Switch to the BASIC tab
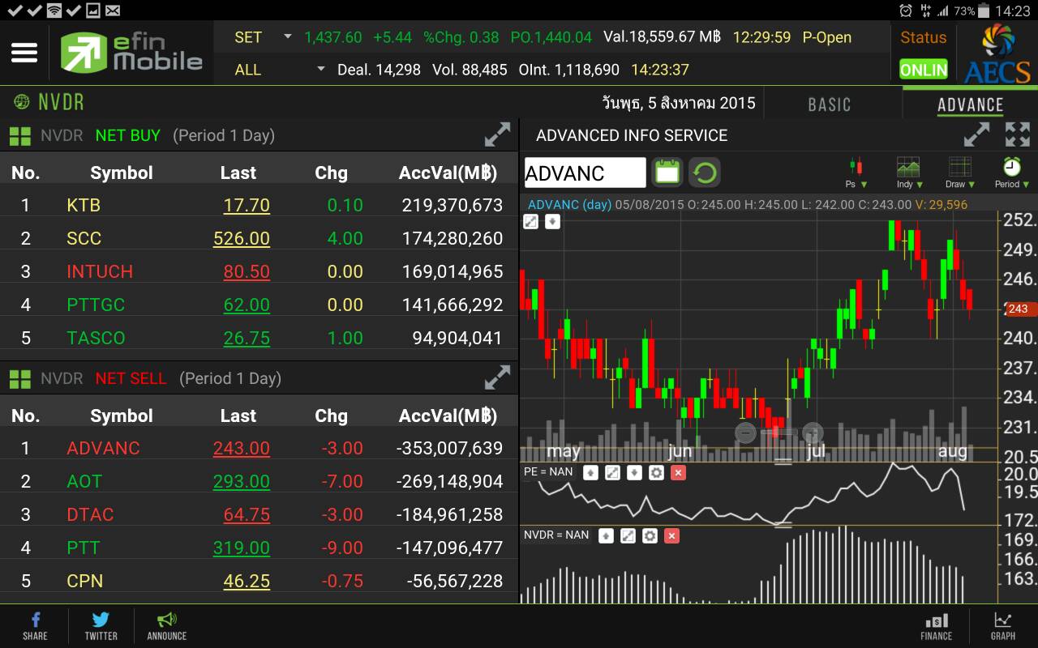The image size is (1038, 648). tap(830, 104)
